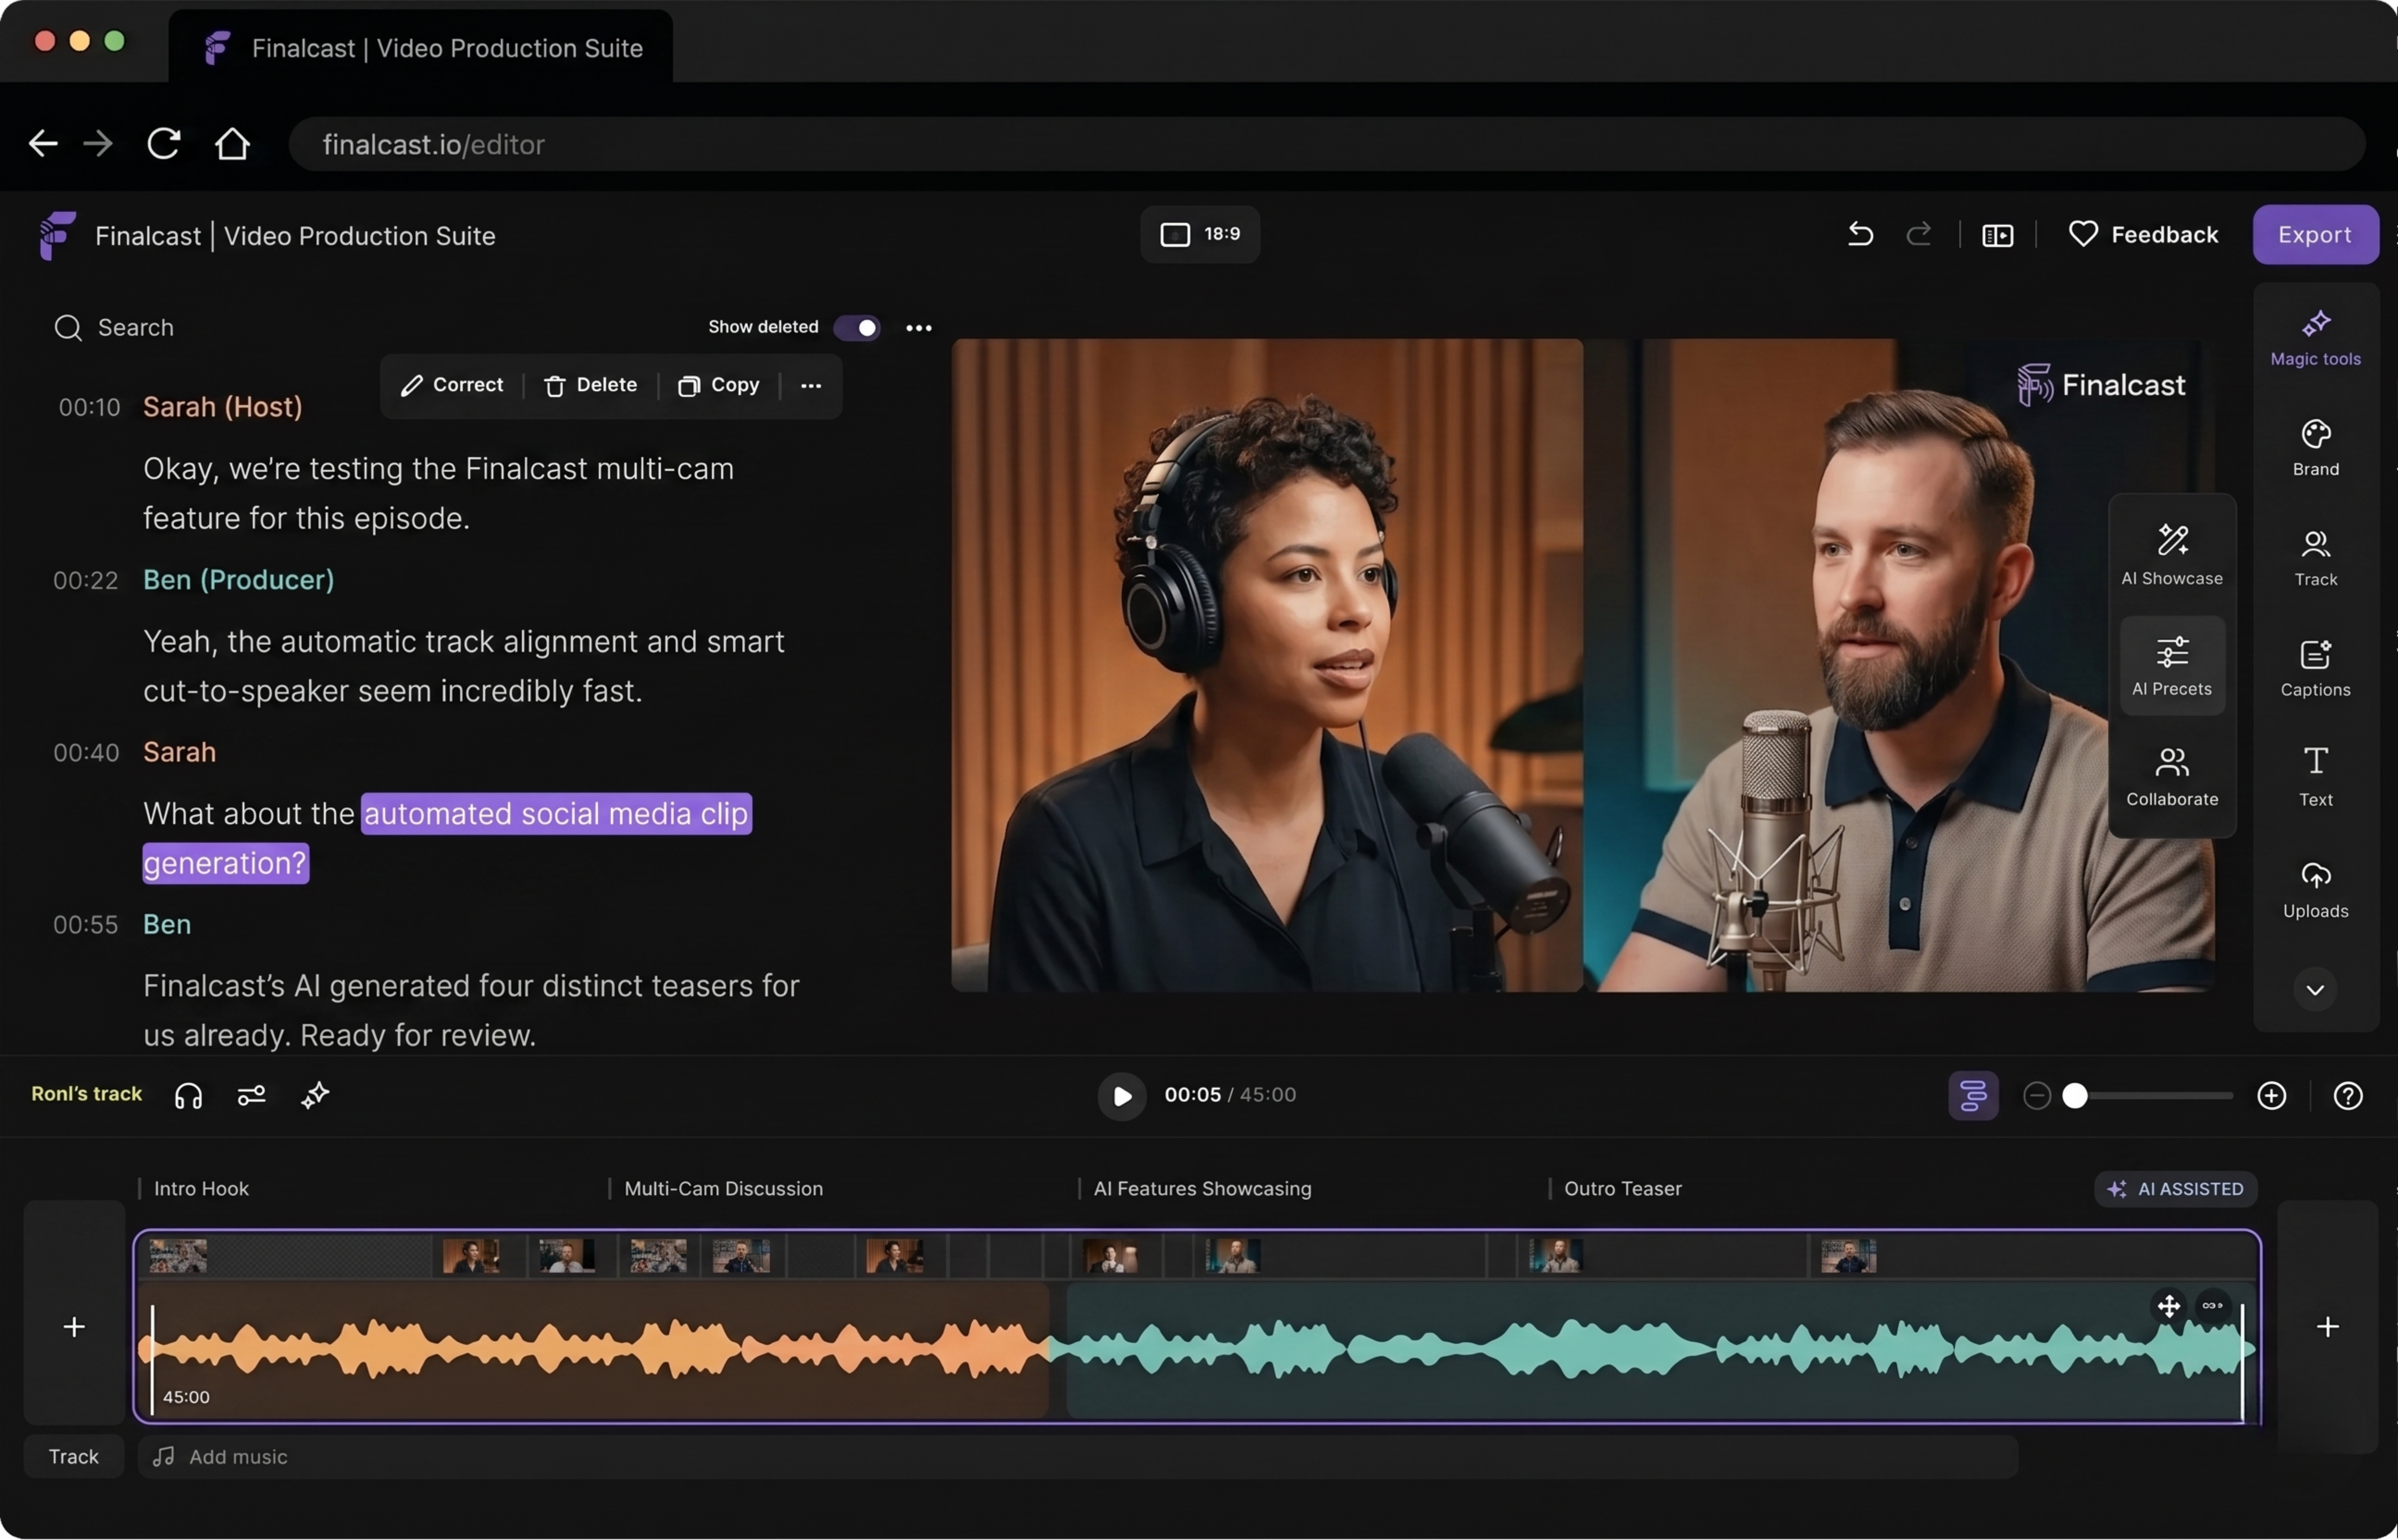
Task: Click the Ronl's track label
Action: 86,1094
